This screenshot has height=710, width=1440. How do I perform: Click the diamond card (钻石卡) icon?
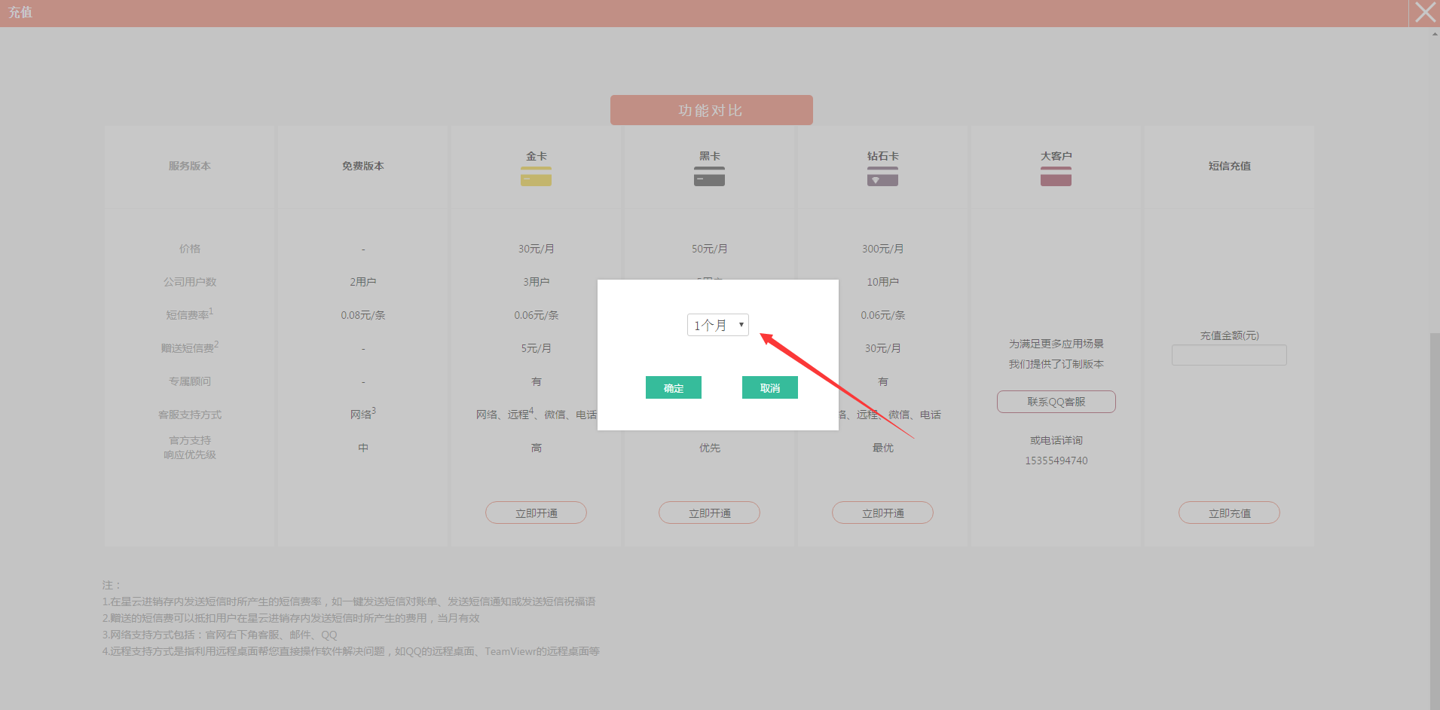[x=882, y=177]
